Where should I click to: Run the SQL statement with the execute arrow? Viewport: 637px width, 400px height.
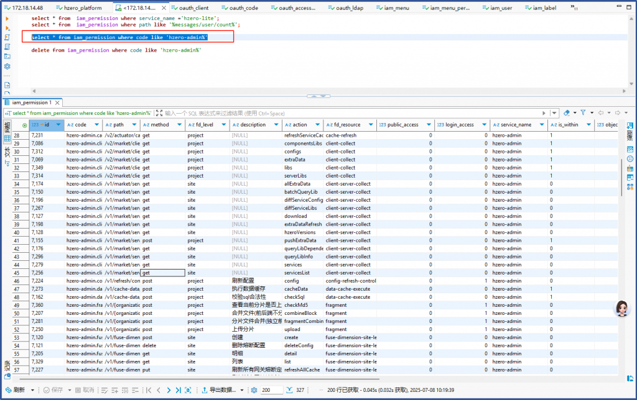tap(7, 19)
